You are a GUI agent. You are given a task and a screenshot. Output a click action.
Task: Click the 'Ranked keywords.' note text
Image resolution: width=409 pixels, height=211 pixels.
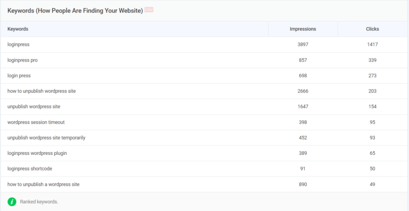tap(39, 202)
